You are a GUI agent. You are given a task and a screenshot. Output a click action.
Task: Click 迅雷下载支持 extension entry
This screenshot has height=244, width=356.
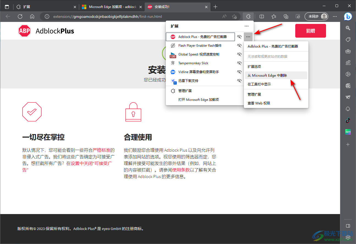coord(201,81)
